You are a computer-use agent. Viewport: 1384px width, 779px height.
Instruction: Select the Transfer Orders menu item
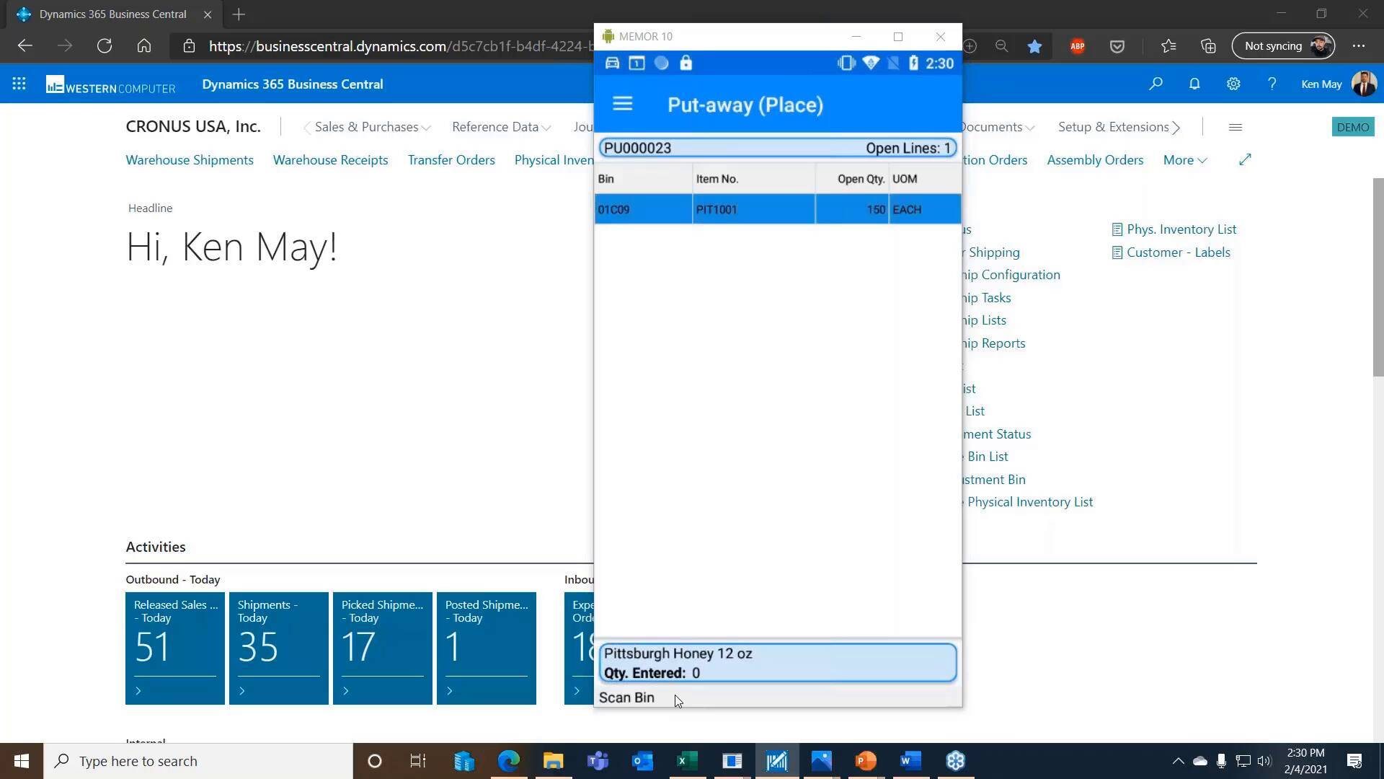[451, 160]
